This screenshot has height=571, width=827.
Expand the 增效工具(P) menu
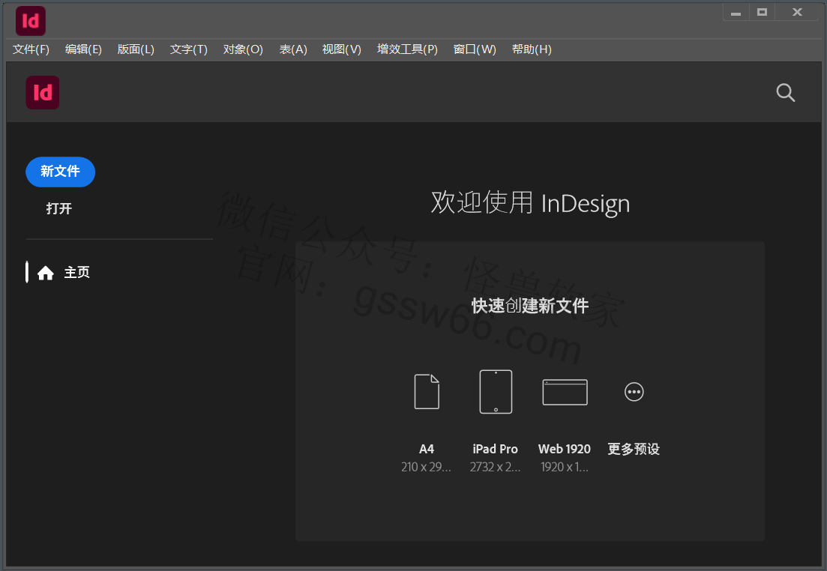point(407,49)
